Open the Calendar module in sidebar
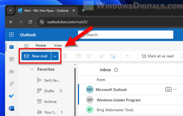This screenshot has height=116, width=183. [x=12, y=59]
